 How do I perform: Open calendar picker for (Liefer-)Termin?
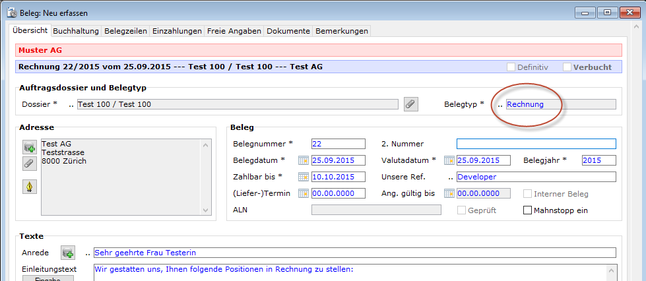click(304, 193)
